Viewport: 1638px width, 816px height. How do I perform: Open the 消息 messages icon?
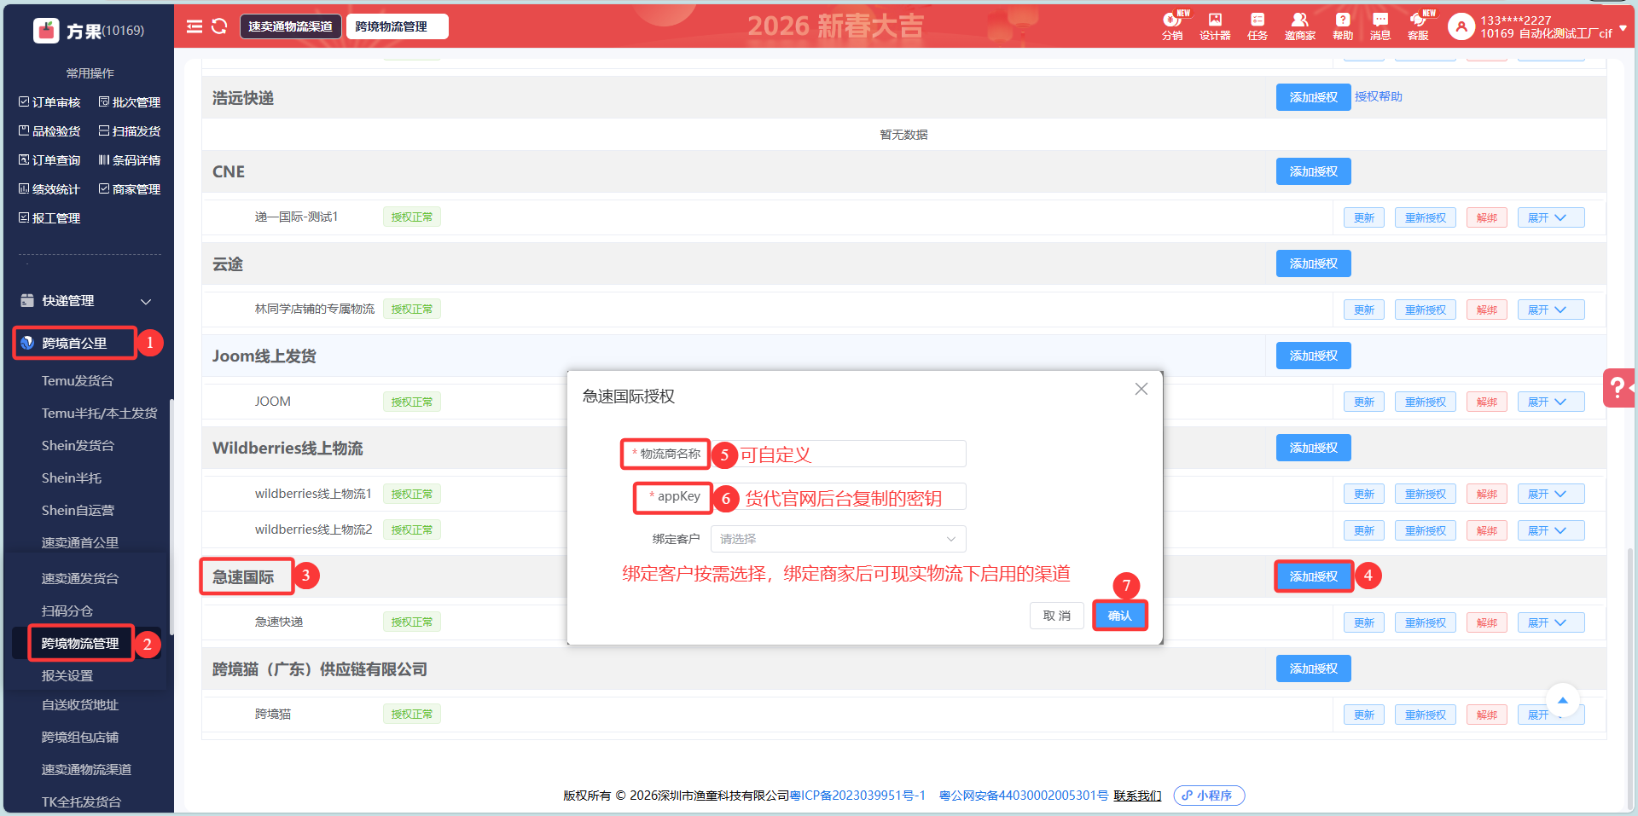click(1380, 26)
